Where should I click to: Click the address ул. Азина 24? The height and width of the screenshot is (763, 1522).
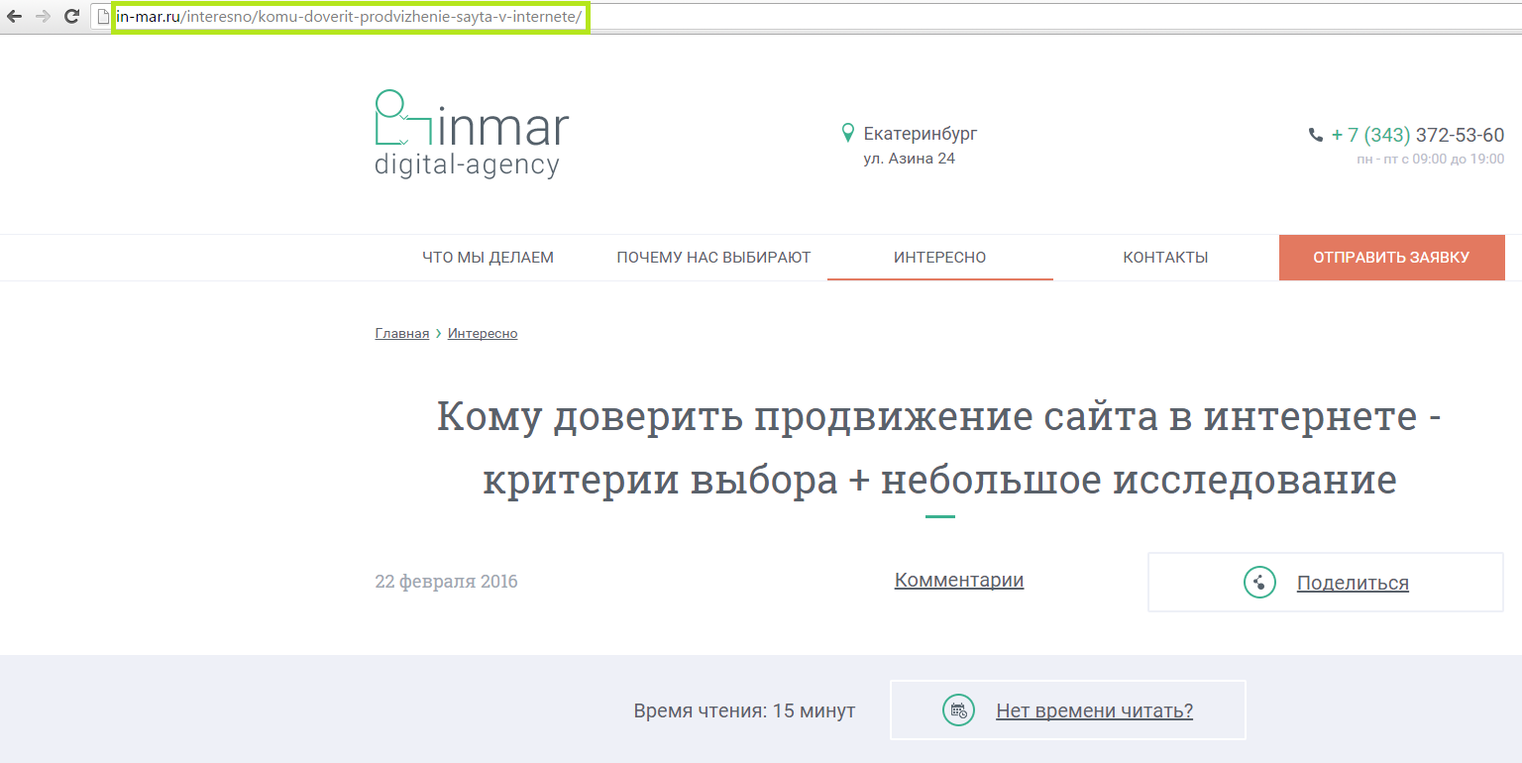pyautogui.click(x=910, y=159)
